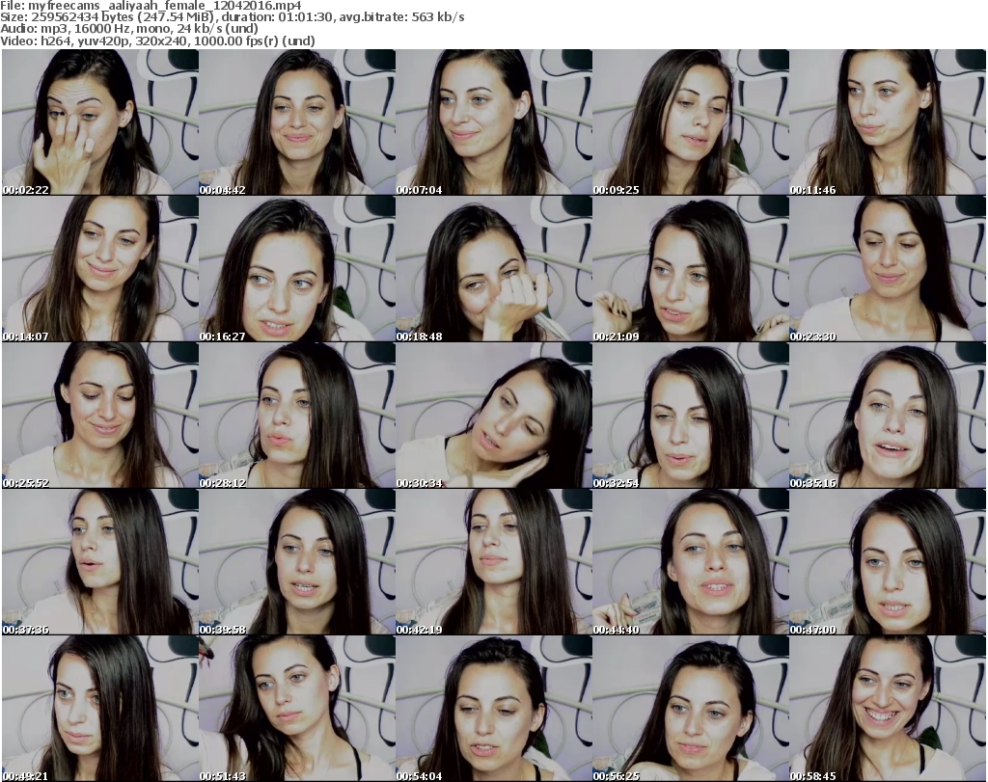Select the thumbnail at 00:39:58

coord(296,562)
